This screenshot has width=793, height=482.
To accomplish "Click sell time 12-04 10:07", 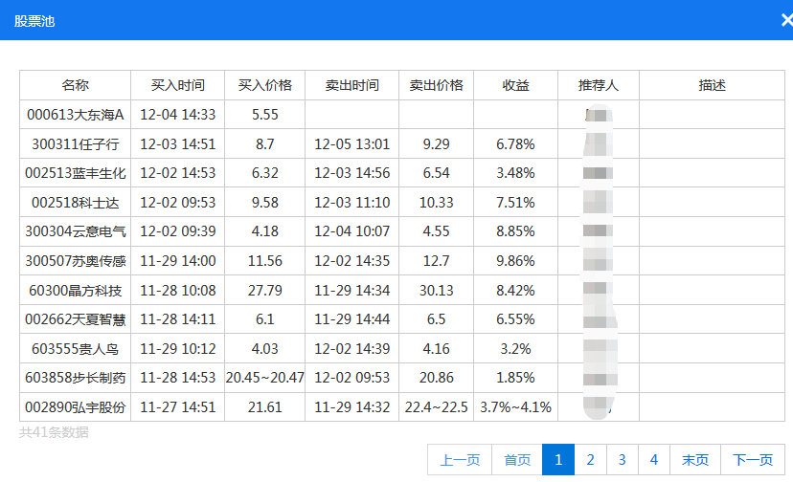I will [352, 230].
